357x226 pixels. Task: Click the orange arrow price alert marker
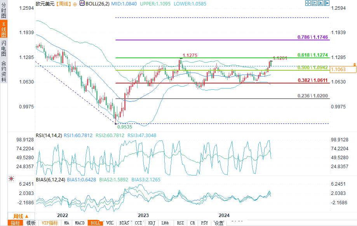(x=355, y=65)
